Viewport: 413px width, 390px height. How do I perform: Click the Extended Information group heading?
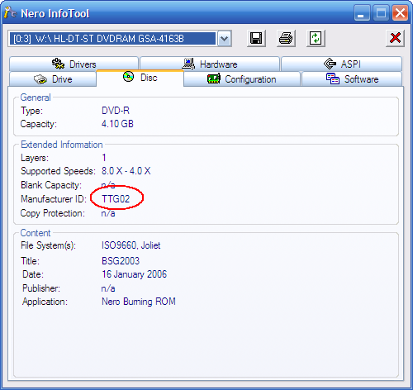[x=62, y=145]
